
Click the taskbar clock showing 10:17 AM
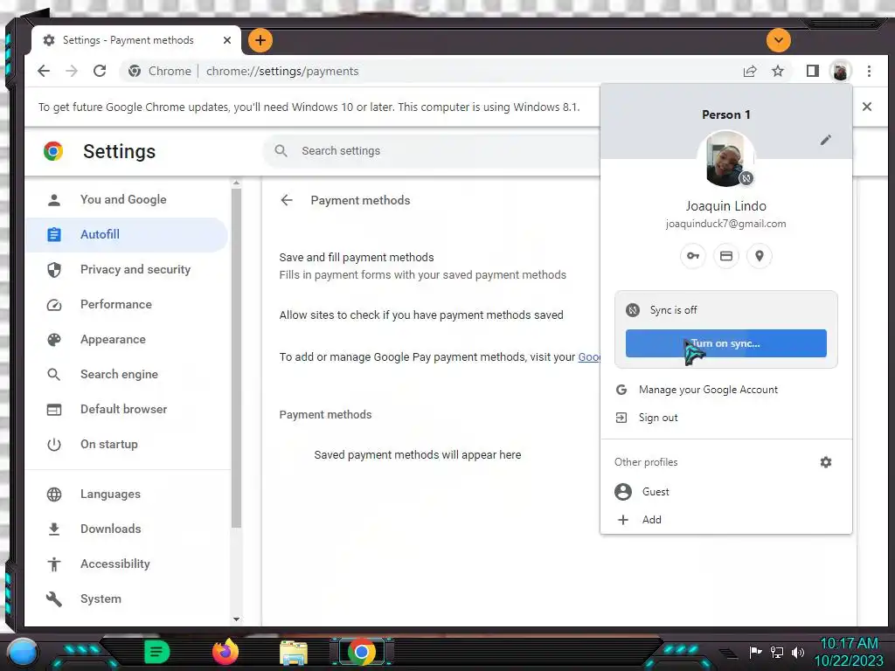click(848, 652)
